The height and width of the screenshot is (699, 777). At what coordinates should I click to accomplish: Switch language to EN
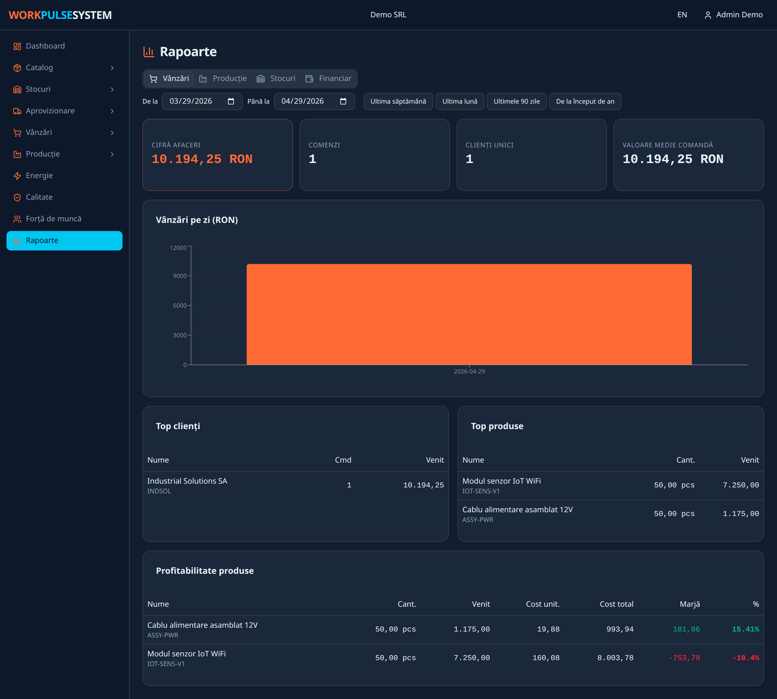tap(682, 15)
